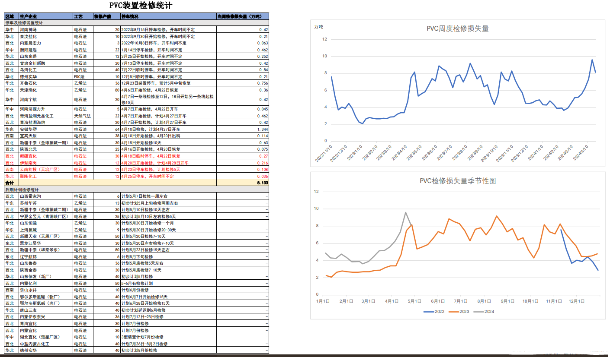Select the '河南济源方升' company cell
The width and height of the screenshot is (610, 357).
[x=46, y=109]
